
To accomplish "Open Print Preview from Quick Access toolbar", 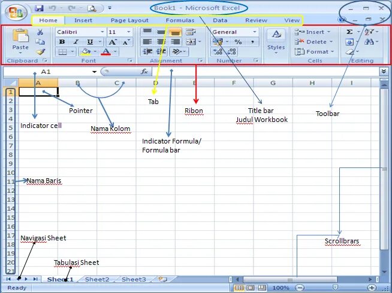I will 92,8.
